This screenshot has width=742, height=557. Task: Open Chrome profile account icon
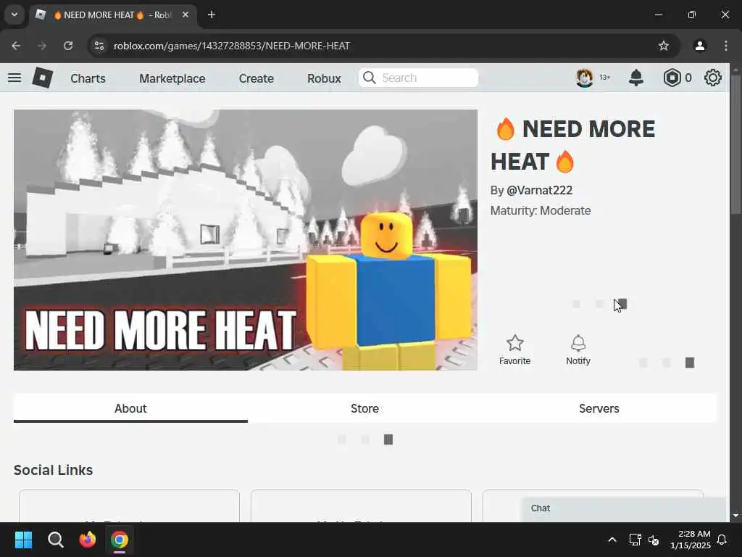tap(700, 46)
